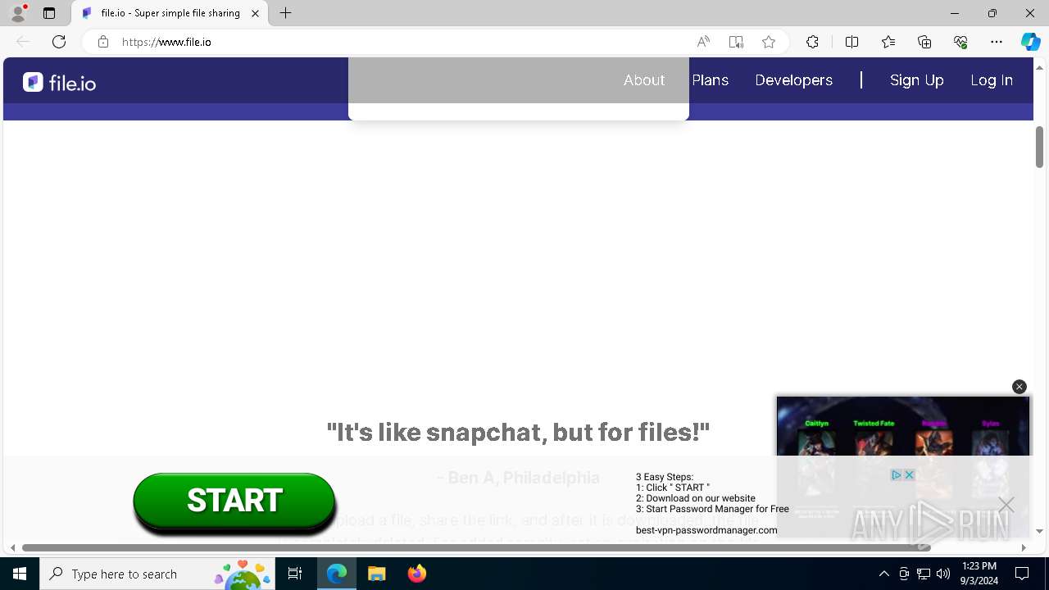Image resolution: width=1049 pixels, height=590 pixels.
Task: Click the scroll down arrow
Action: tap(1039, 531)
